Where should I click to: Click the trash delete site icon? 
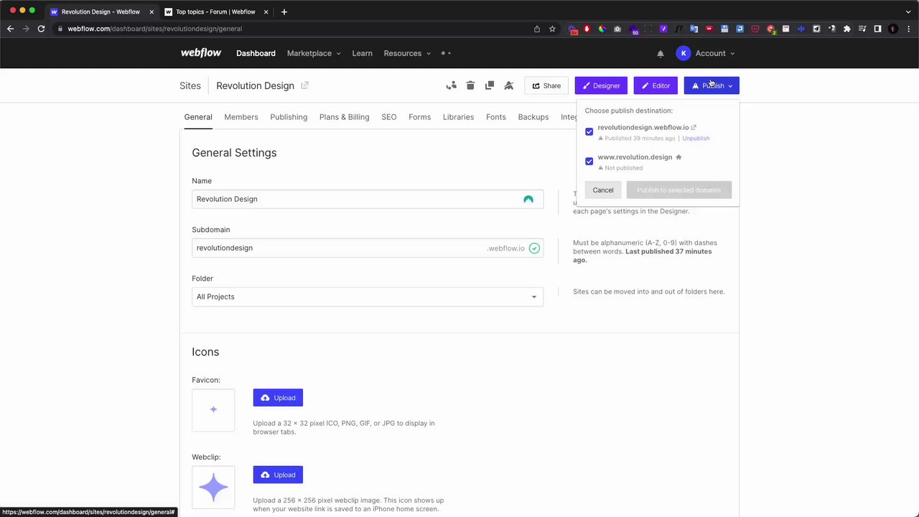(x=470, y=85)
